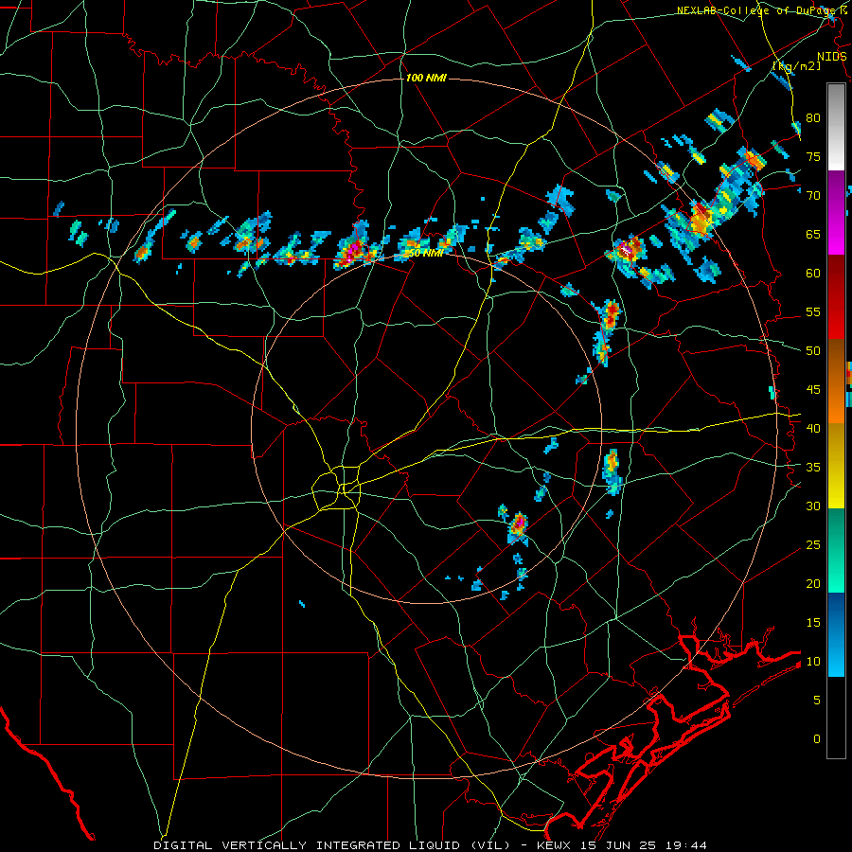
Task: Select the 5 value on the color scale
Action: 817,700
